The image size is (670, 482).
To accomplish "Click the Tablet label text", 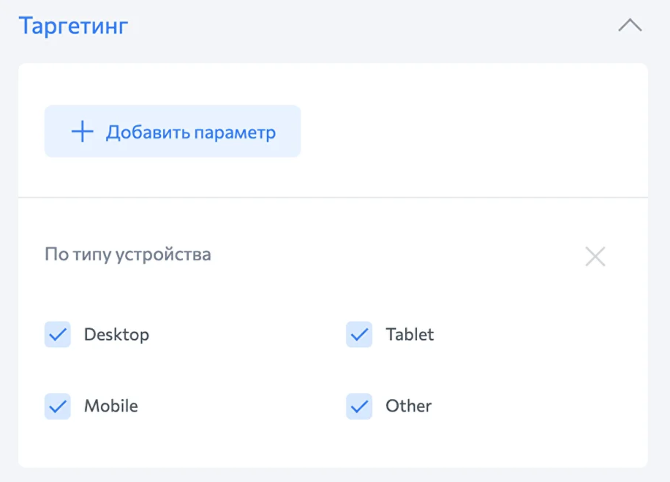I will [x=410, y=334].
